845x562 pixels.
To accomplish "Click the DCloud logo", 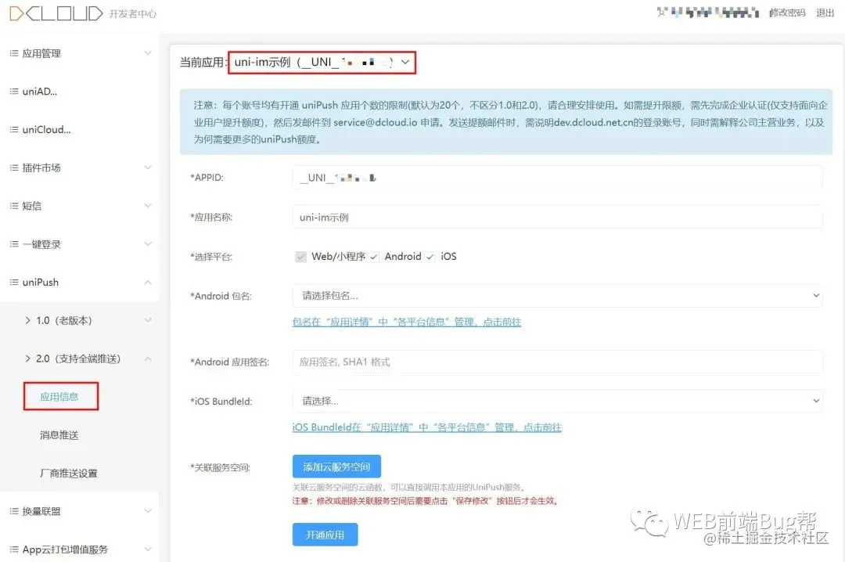I will tap(56, 13).
